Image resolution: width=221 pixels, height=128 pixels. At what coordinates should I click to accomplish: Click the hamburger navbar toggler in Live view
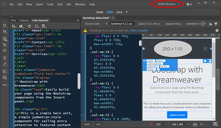coord(205,49)
